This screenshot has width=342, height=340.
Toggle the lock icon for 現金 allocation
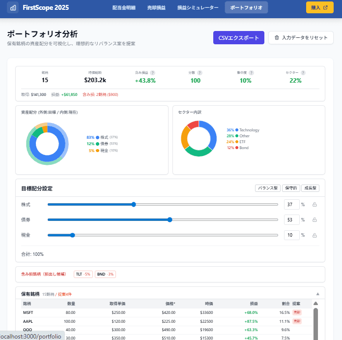[x=314, y=235]
